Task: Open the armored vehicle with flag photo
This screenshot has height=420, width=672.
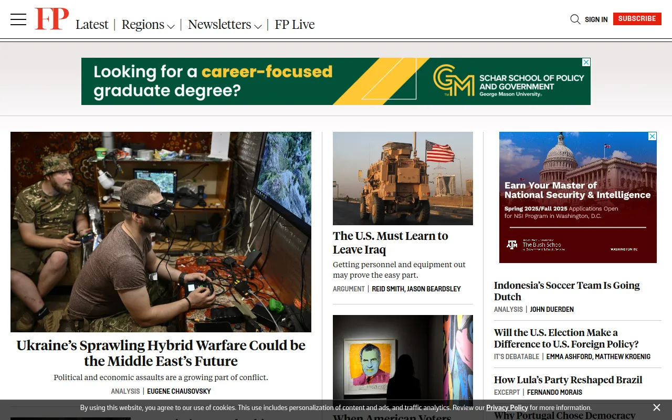Action: (403, 178)
